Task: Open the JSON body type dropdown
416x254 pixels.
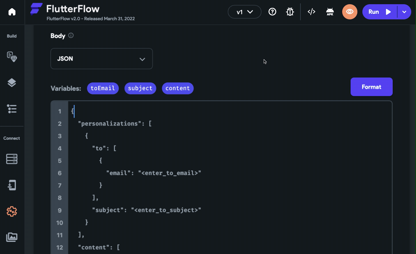Action: click(x=102, y=59)
